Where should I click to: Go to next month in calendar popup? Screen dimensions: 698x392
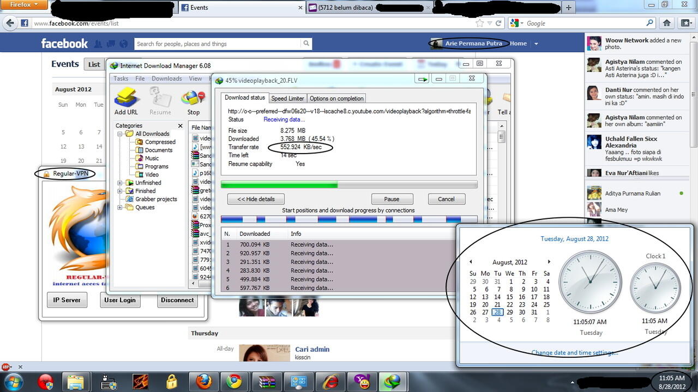click(x=549, y=262)
